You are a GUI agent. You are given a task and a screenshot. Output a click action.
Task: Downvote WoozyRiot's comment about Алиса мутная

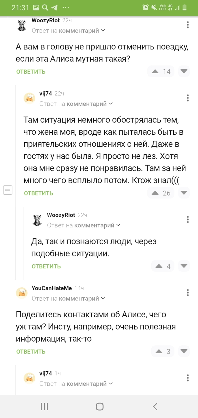pos(184,71)
